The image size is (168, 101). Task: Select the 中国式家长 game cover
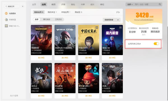coord(88,40)
